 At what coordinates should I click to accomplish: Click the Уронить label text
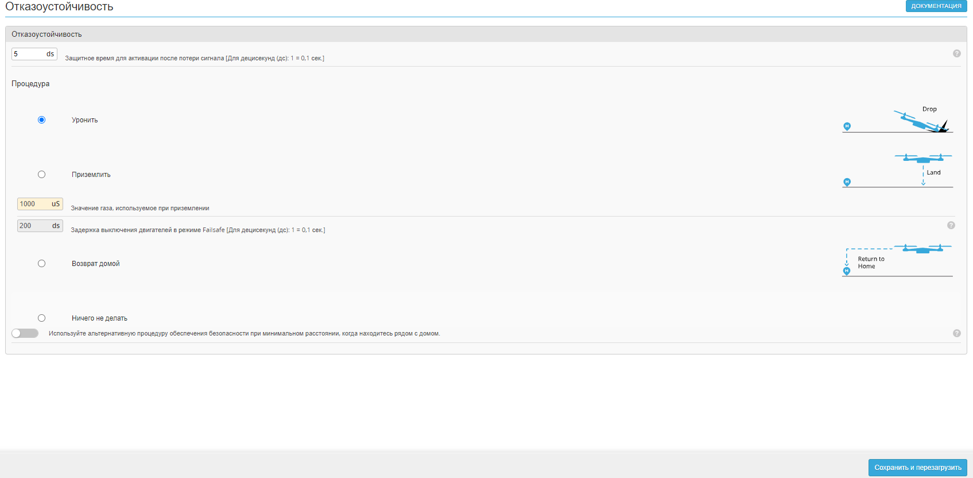coord(84,120)
